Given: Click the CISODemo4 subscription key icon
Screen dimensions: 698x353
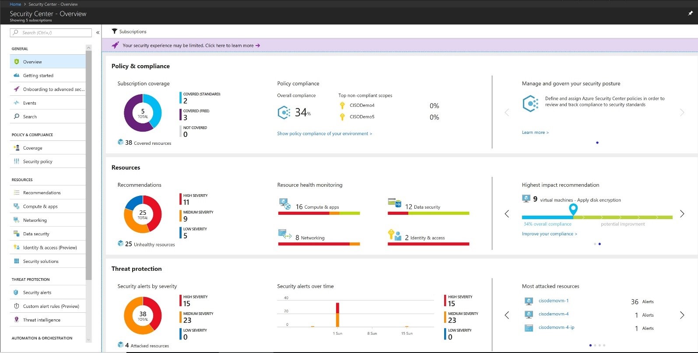Looking at the screenshot, I should point(342,105).
